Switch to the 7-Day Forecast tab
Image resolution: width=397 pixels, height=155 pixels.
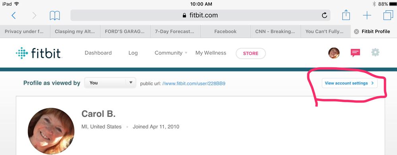(175, 31)
